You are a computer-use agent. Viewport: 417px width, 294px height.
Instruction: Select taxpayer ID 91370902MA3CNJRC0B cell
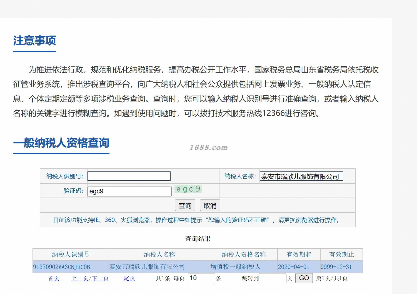coord(71,267)
